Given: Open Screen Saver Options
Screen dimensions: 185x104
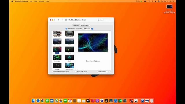Looking at the screenshot, I should click(93, 61).
